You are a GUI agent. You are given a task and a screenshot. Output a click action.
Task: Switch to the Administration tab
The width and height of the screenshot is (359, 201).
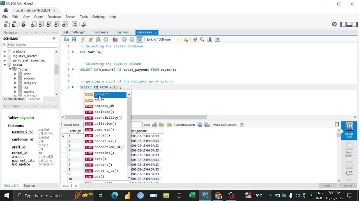14,99
